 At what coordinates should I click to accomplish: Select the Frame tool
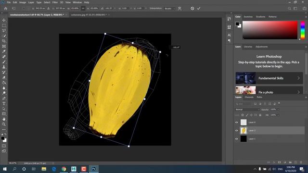click(x=4, y=46)
